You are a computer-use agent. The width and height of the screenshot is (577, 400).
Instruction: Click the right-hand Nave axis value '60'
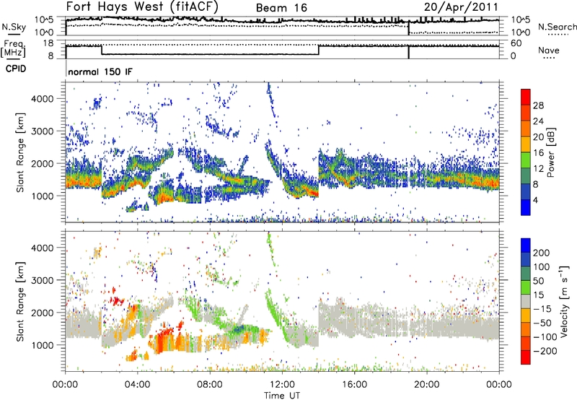pyautogui.click(x=516, y=43)
